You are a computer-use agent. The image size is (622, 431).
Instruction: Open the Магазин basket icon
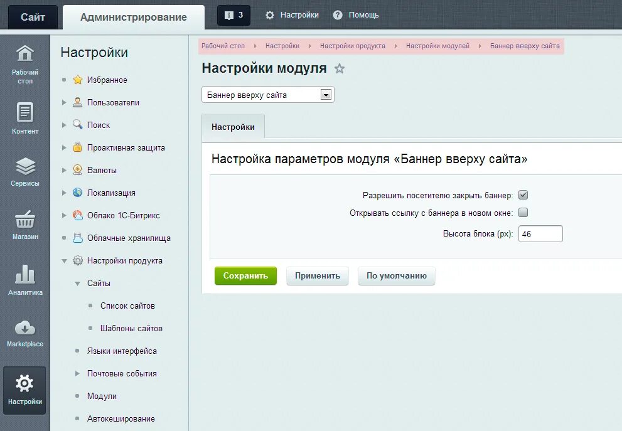(25, 220)
